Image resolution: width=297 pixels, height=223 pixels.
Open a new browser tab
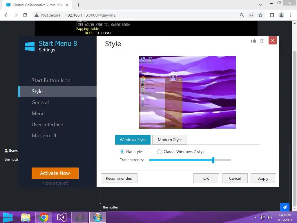78,5
